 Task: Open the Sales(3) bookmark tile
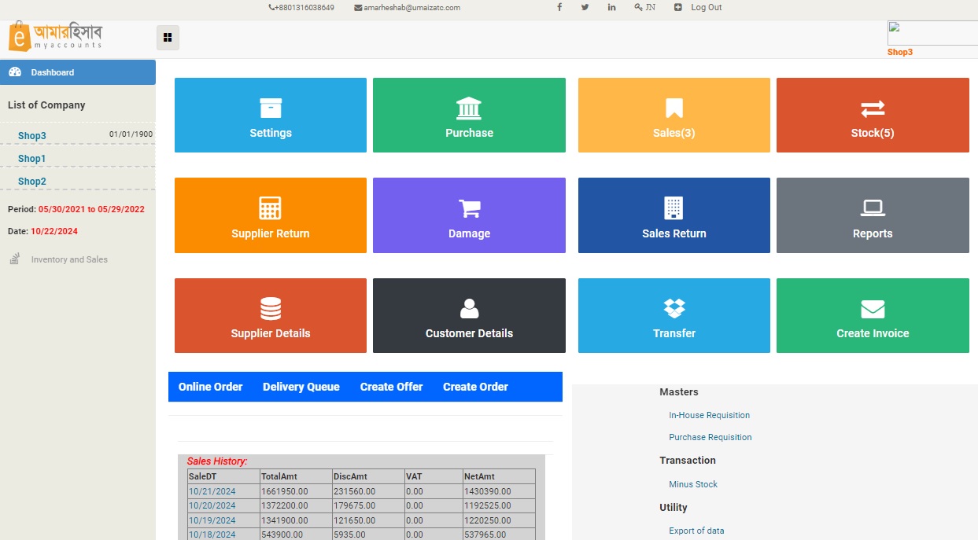pos(674,115)
